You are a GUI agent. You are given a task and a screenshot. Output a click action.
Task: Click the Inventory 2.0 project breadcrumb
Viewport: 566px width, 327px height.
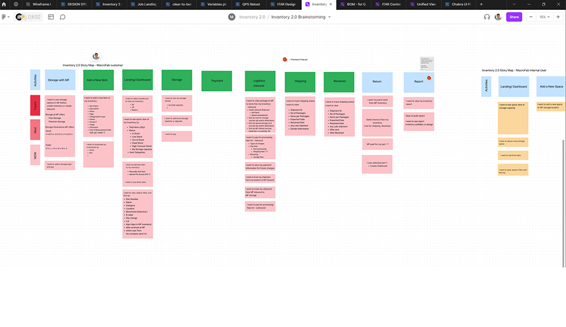[252, 17]
